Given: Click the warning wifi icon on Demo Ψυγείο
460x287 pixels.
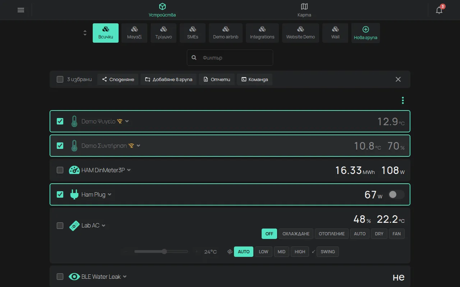Looking at the screenshot, I should [x=120, y=121].
